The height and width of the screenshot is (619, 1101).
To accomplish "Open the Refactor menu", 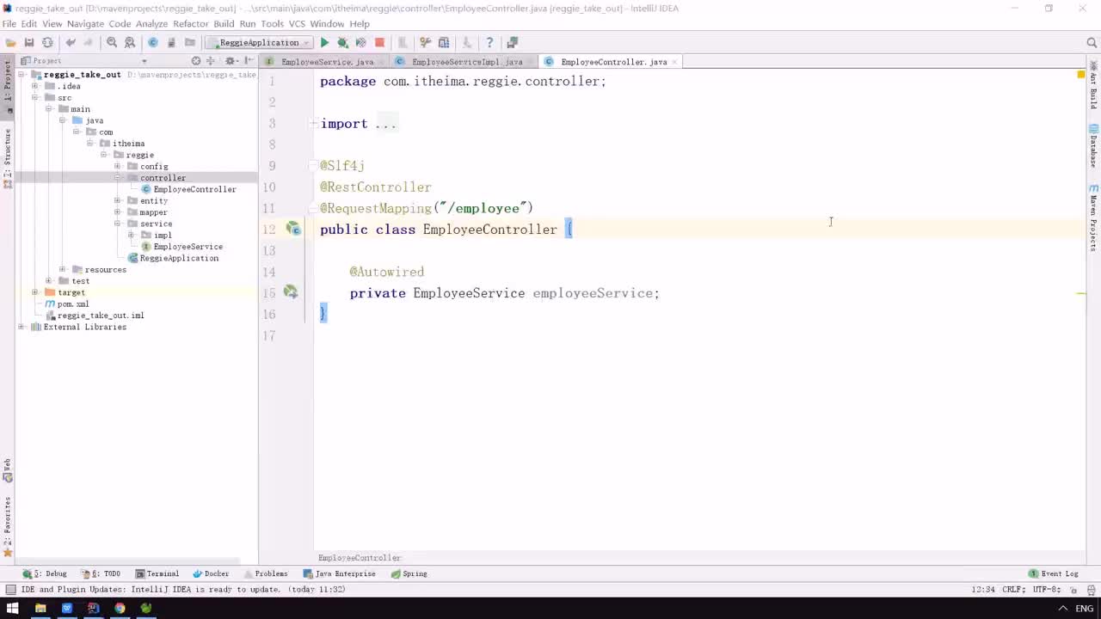I will 190,23.
